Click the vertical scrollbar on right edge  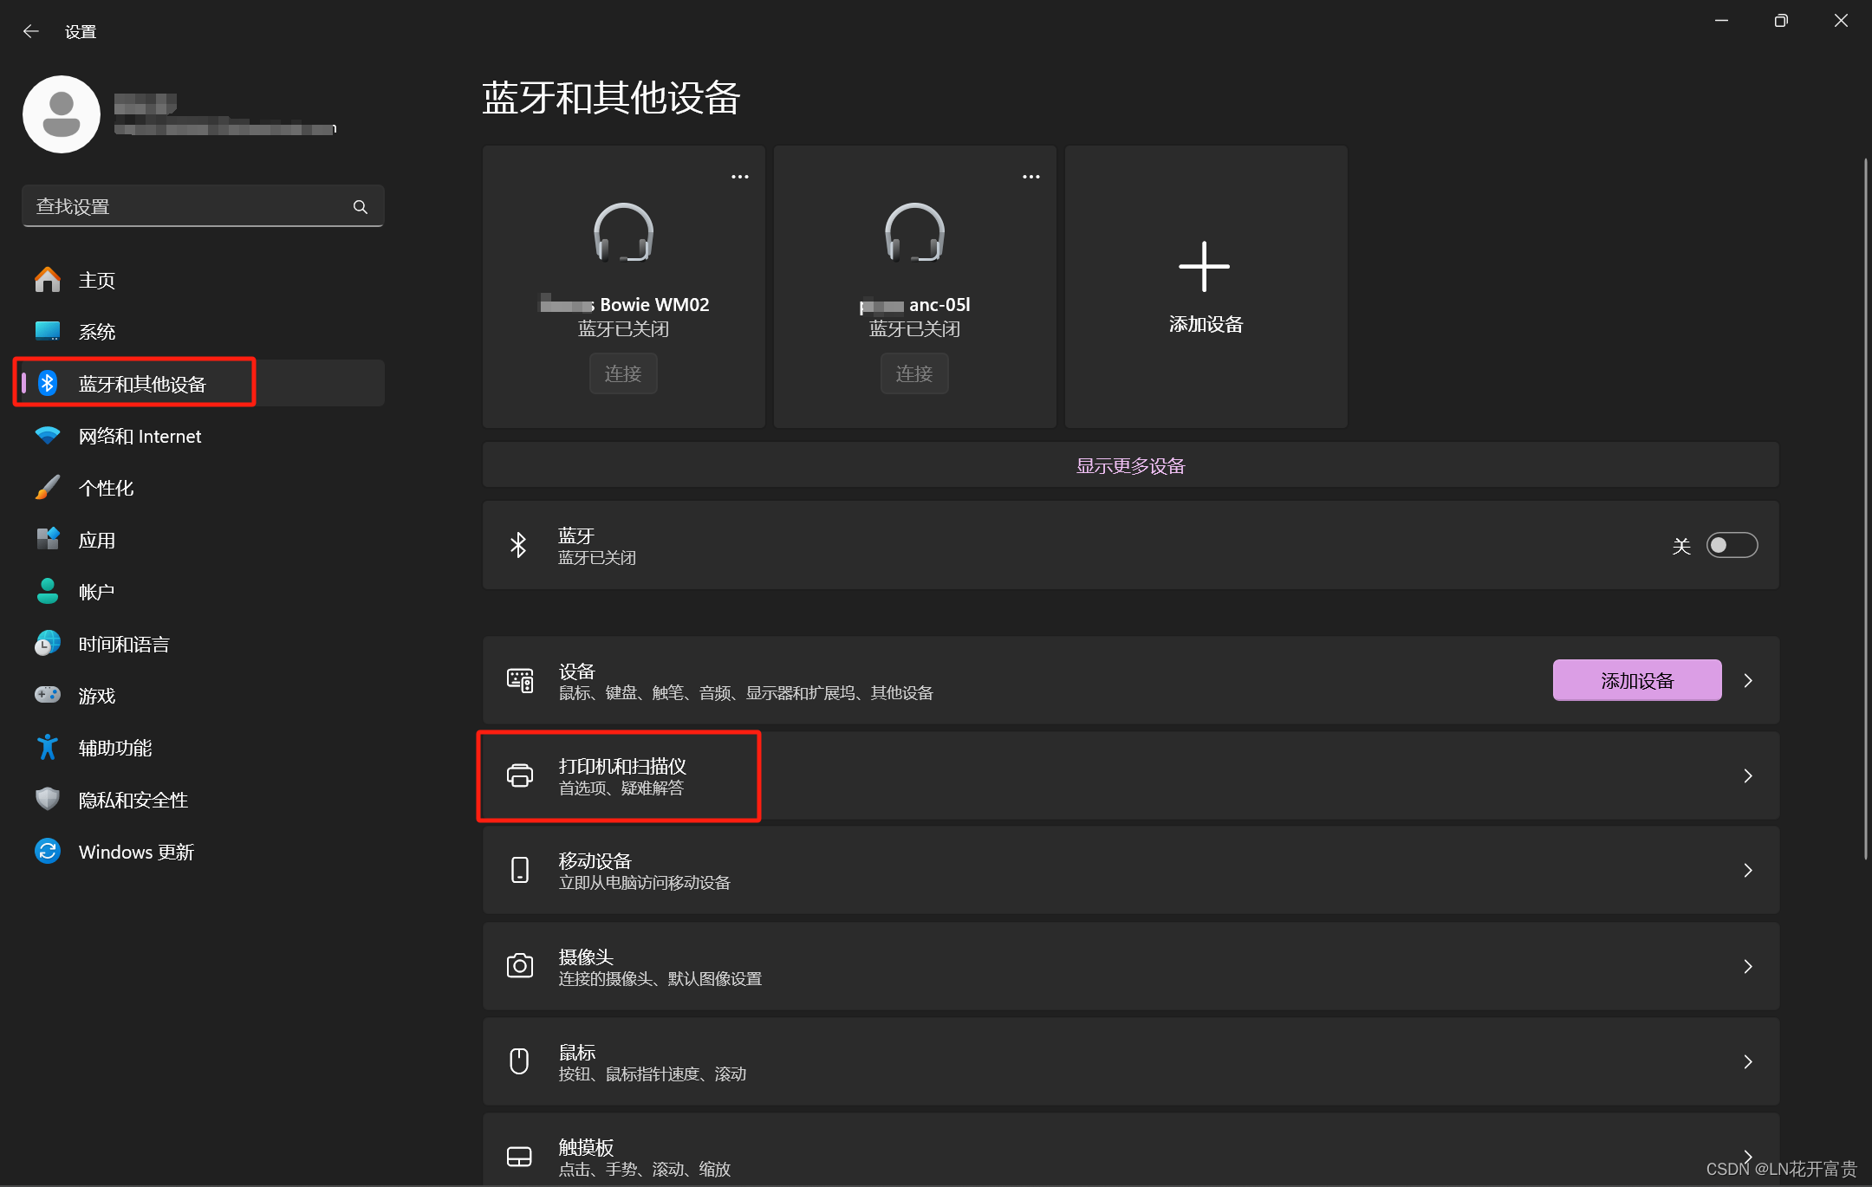(1865, 507)
